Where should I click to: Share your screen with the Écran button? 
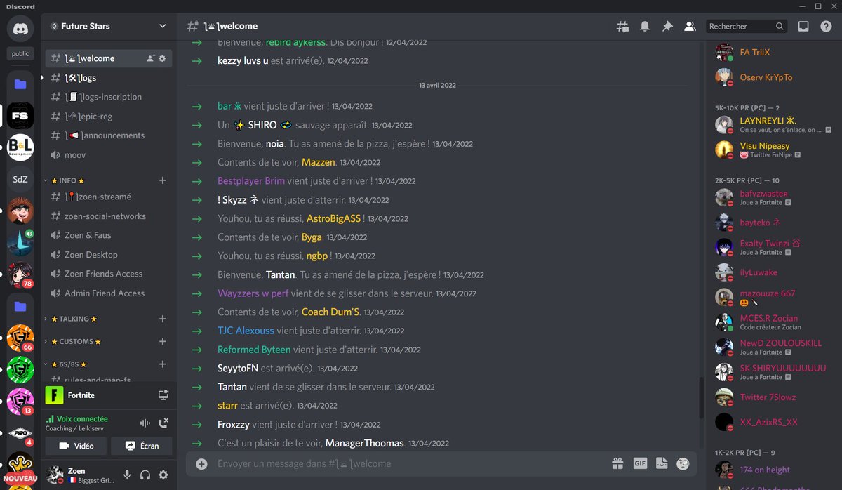tap(141, 446)
